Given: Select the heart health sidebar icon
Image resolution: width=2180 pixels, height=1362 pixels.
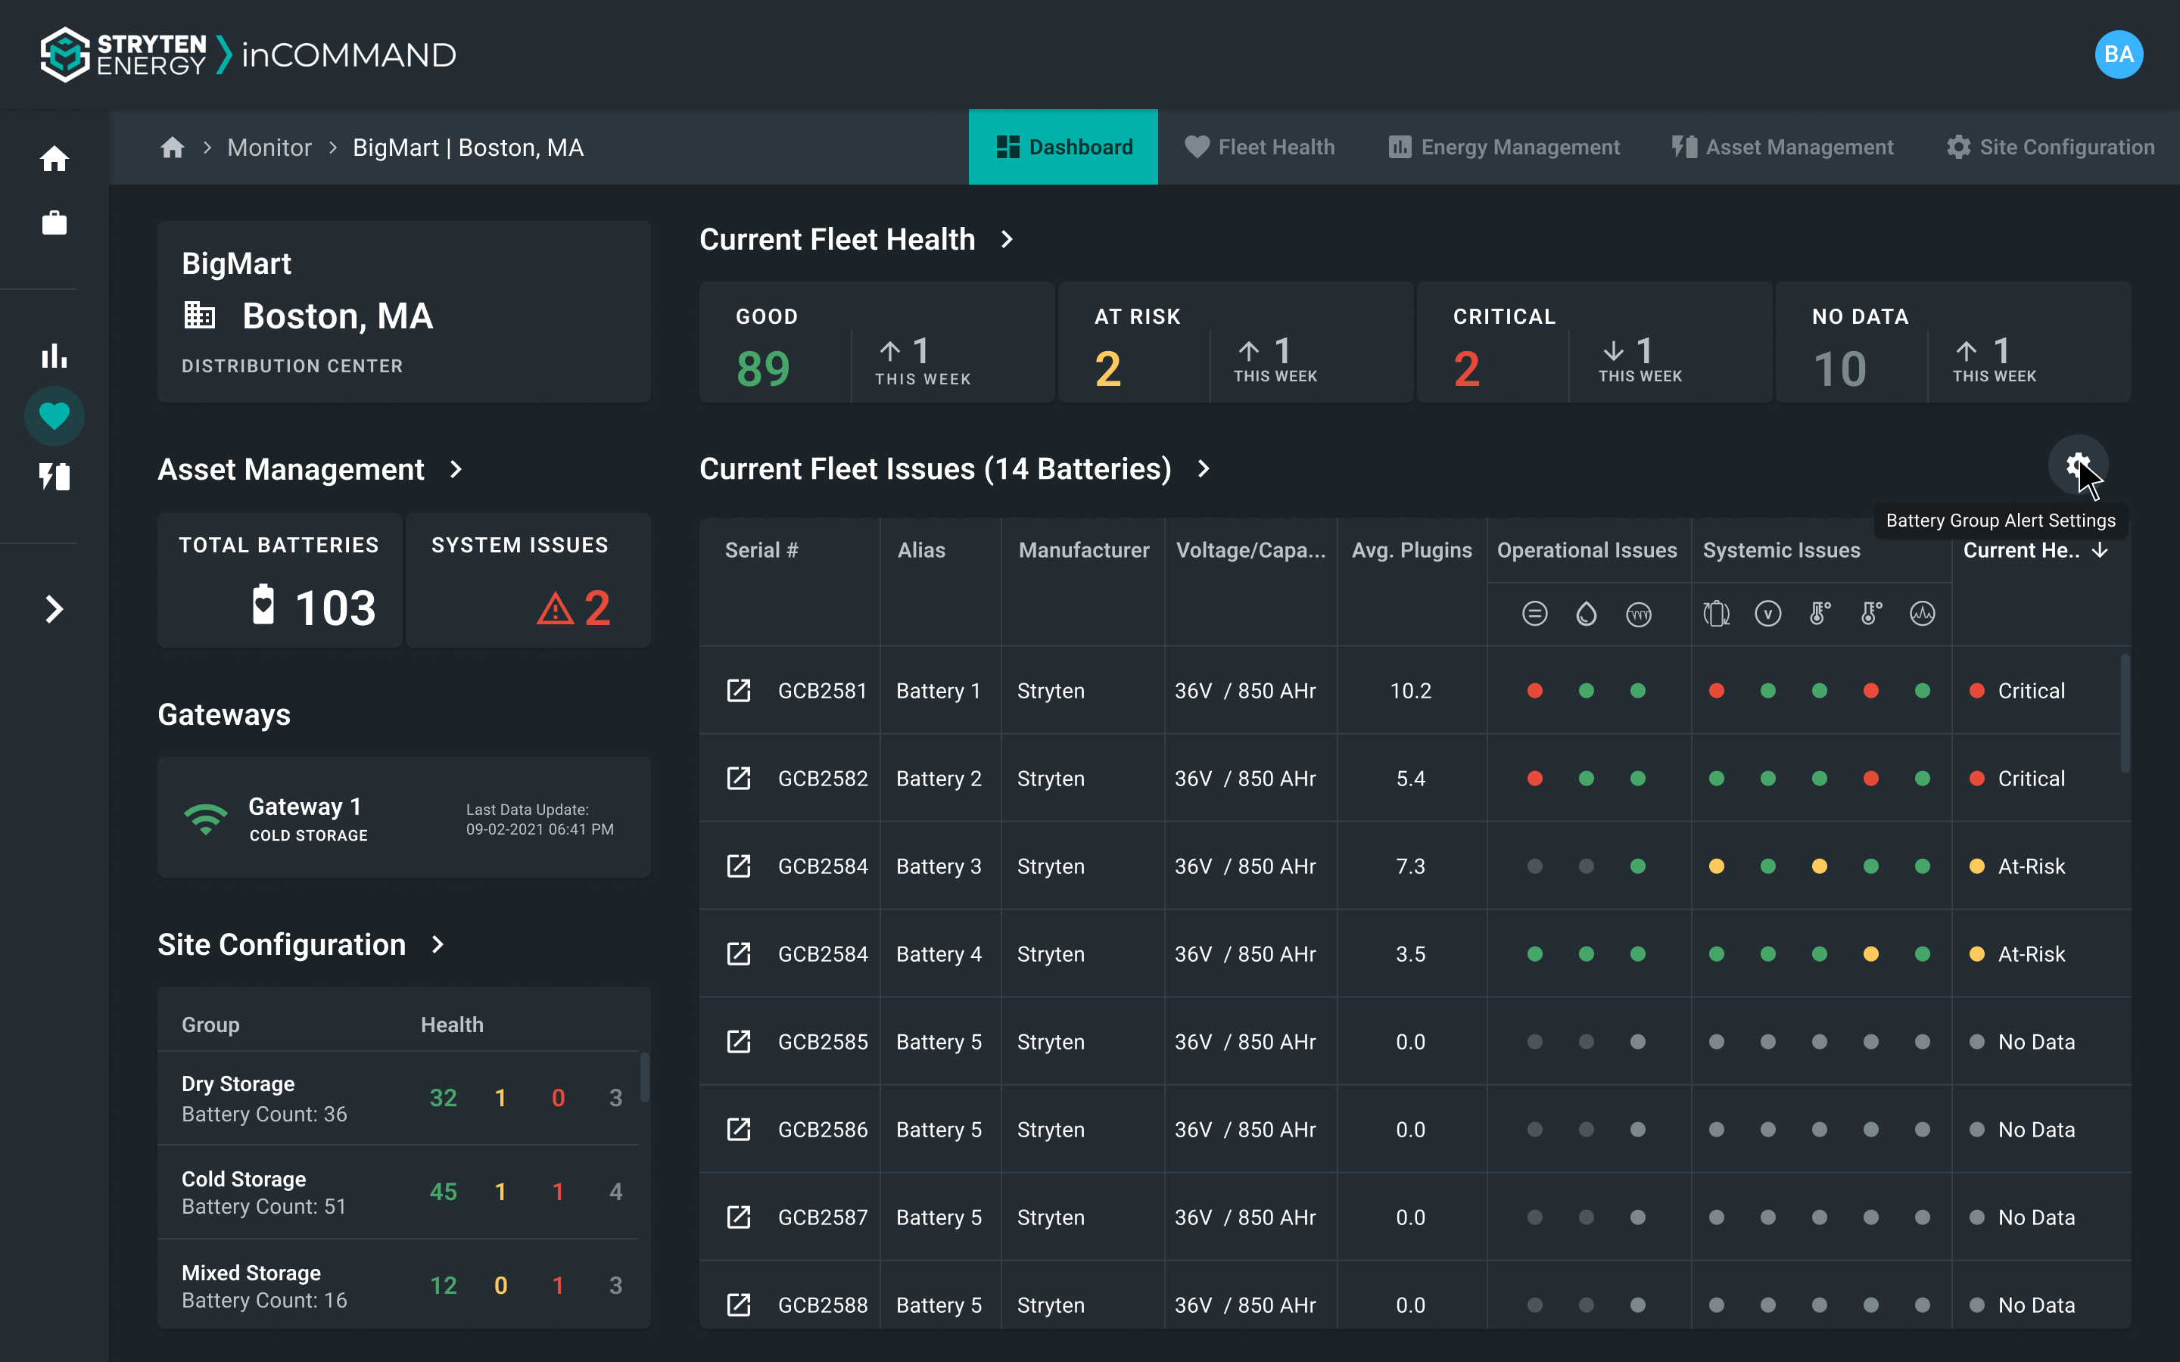Looking at the screenshot, I should point(54,416).
